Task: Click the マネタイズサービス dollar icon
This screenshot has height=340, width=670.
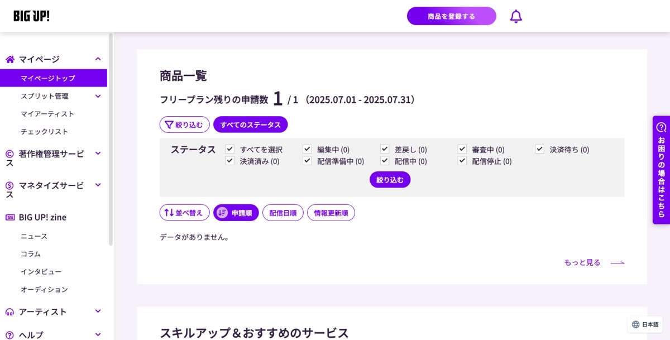Action: point(9,185)
